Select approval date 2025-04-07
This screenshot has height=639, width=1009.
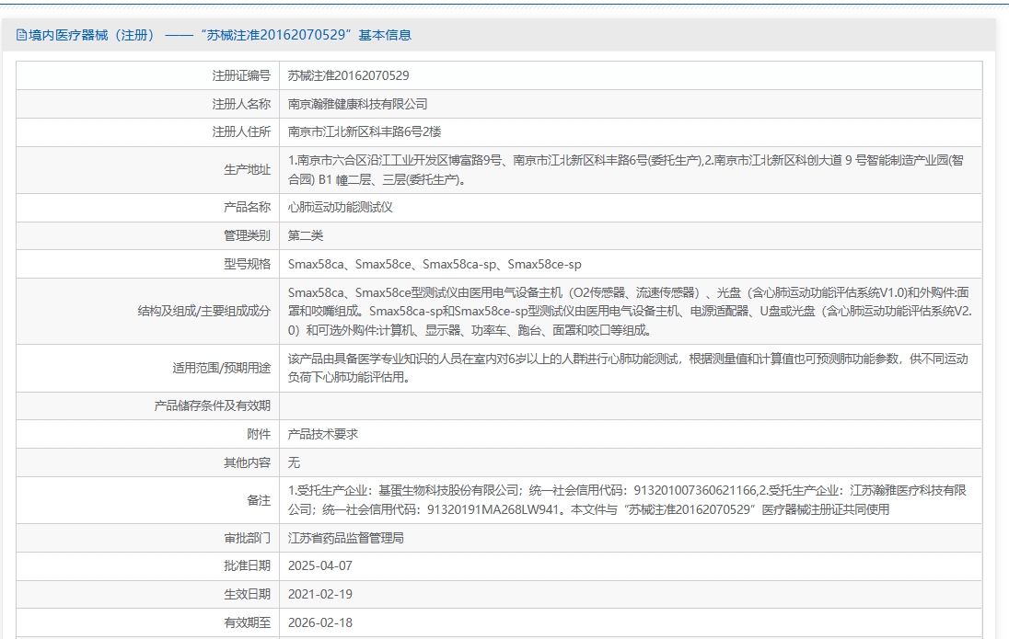point(319,565)
